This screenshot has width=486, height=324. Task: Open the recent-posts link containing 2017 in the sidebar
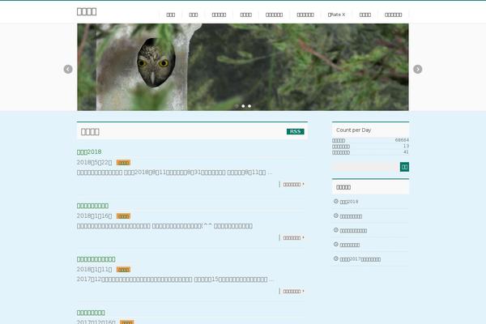[x=360, y=259]
